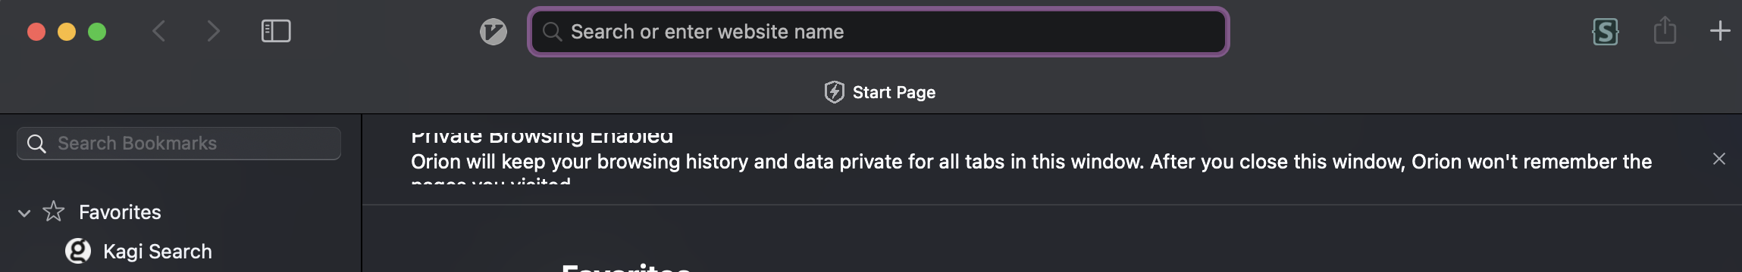The height and width of the screenshot is (272, 1742).
Task: Click the round V-shaped extension icon
Action: (x=493, y=32)
